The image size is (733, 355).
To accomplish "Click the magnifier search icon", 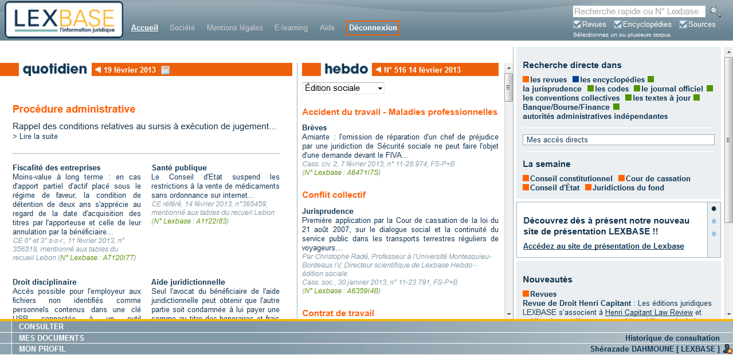I will (x=716, y=11).
